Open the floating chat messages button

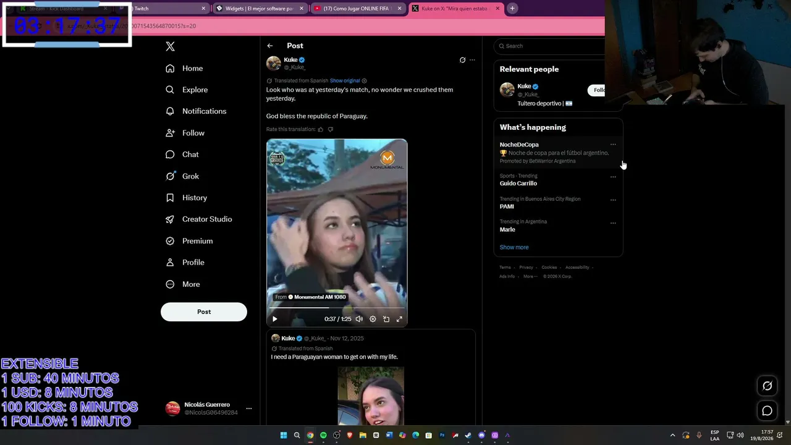coord(767,410)
